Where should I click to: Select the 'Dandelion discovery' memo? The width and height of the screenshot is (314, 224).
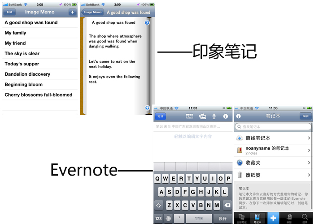(40, 74)
